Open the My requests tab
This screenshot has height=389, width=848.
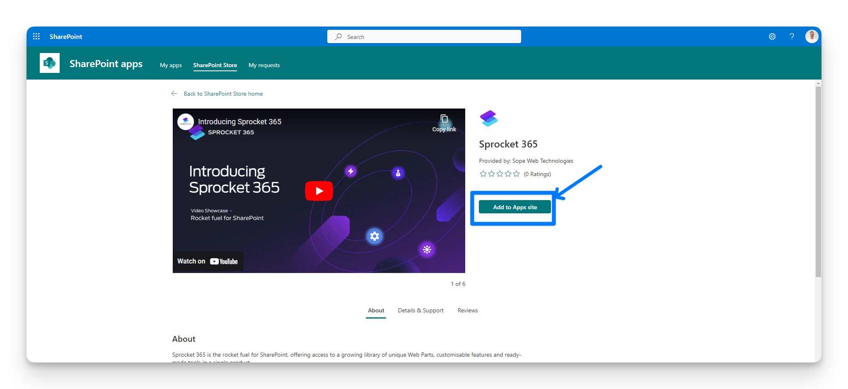264,65
